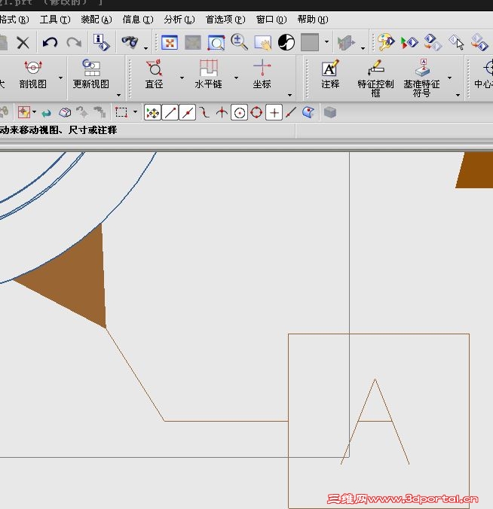Screen dimensions: 493x509
Task: Open the toolbar options arrow below 更新视图
Action: (118, 95)
